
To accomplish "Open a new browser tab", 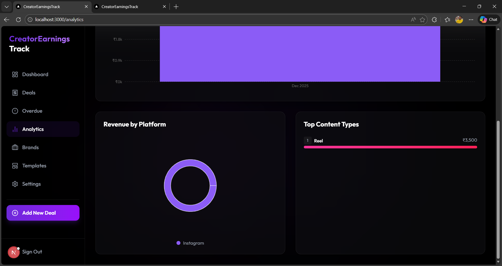I will pos(176,7).
